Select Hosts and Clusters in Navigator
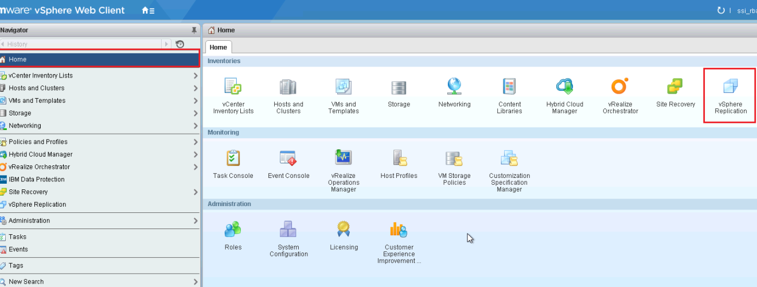757x287 pixels. (100, 88)
